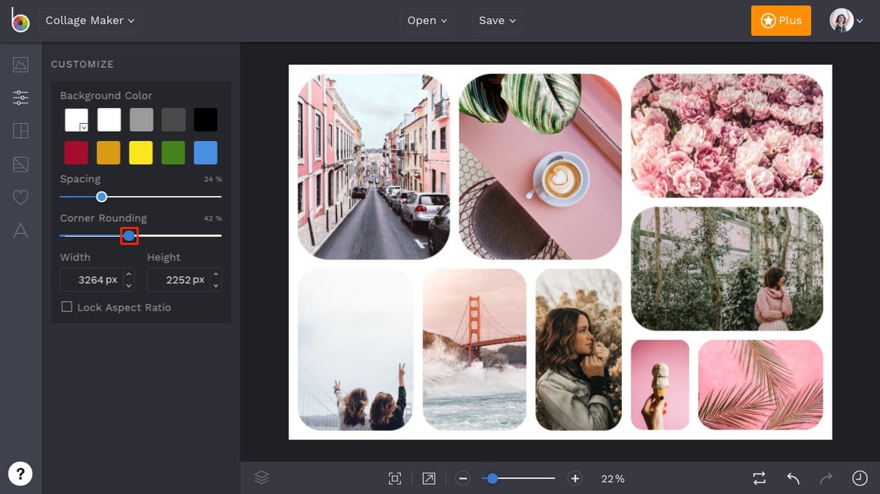Select the Customize sliders panel icon

20,97
